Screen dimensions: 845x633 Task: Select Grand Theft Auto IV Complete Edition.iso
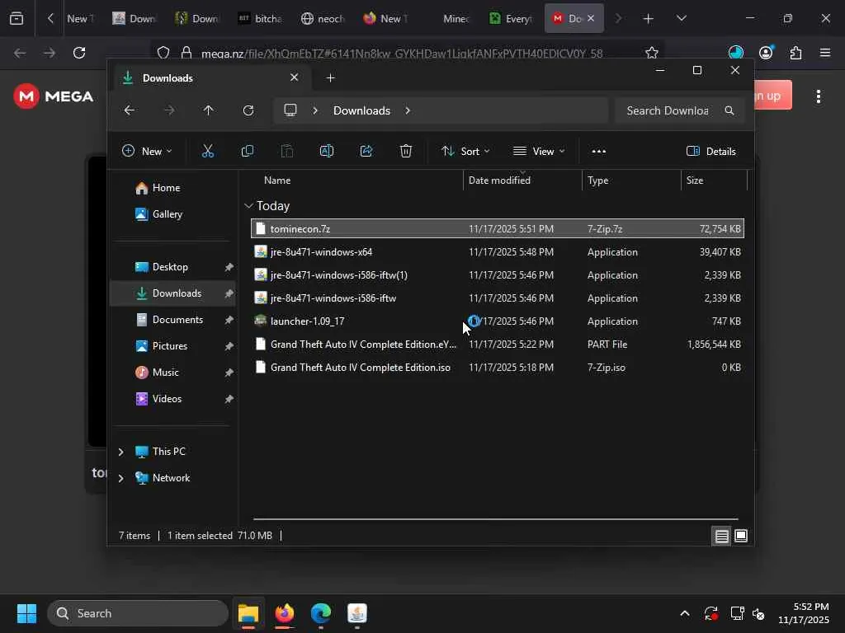tap(498, 368)
